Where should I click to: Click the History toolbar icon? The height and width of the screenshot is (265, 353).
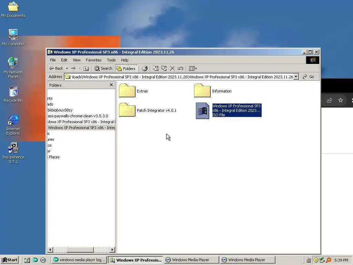click(x=145, y=68)
